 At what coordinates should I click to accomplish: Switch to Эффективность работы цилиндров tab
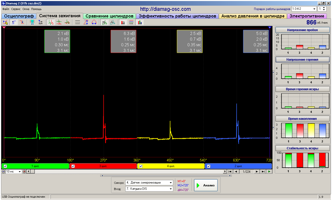coord(177,16)
